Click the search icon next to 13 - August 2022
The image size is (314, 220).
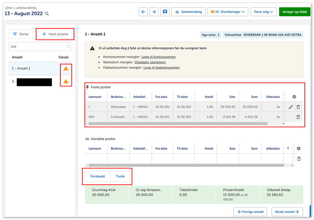tap(47, 14)
